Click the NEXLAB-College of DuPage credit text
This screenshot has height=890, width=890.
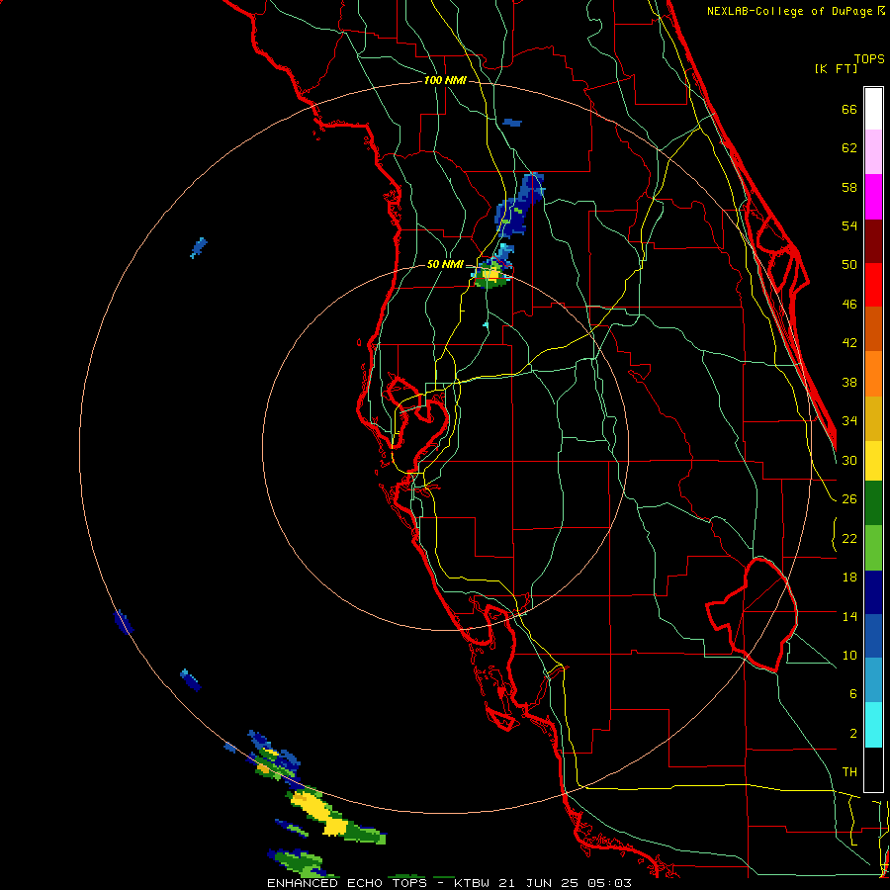point(795,11)
